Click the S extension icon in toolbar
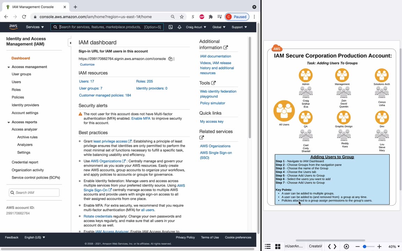Screen dimensions: 402x251 (193, 17)
